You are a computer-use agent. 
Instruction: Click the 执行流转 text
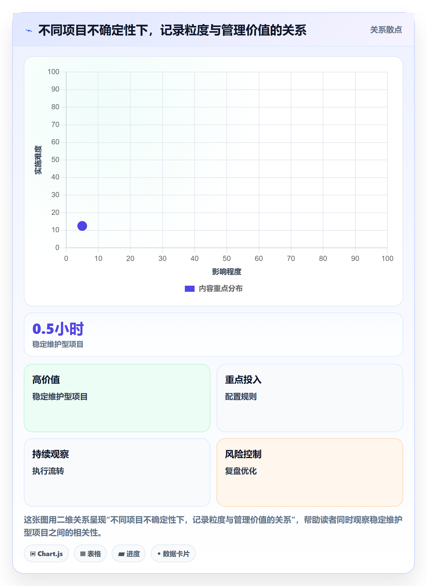48,471
